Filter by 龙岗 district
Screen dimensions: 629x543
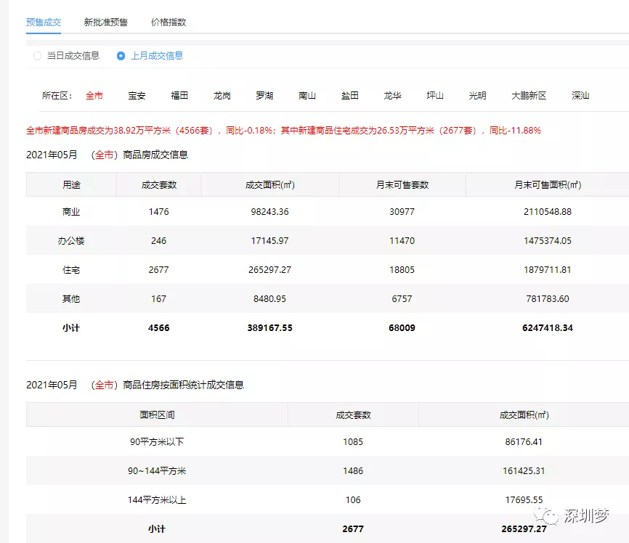222,95
